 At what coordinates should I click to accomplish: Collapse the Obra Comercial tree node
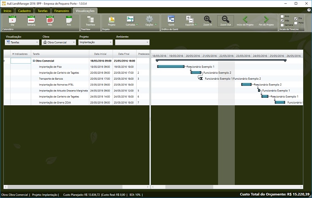[x=34, y=61]
